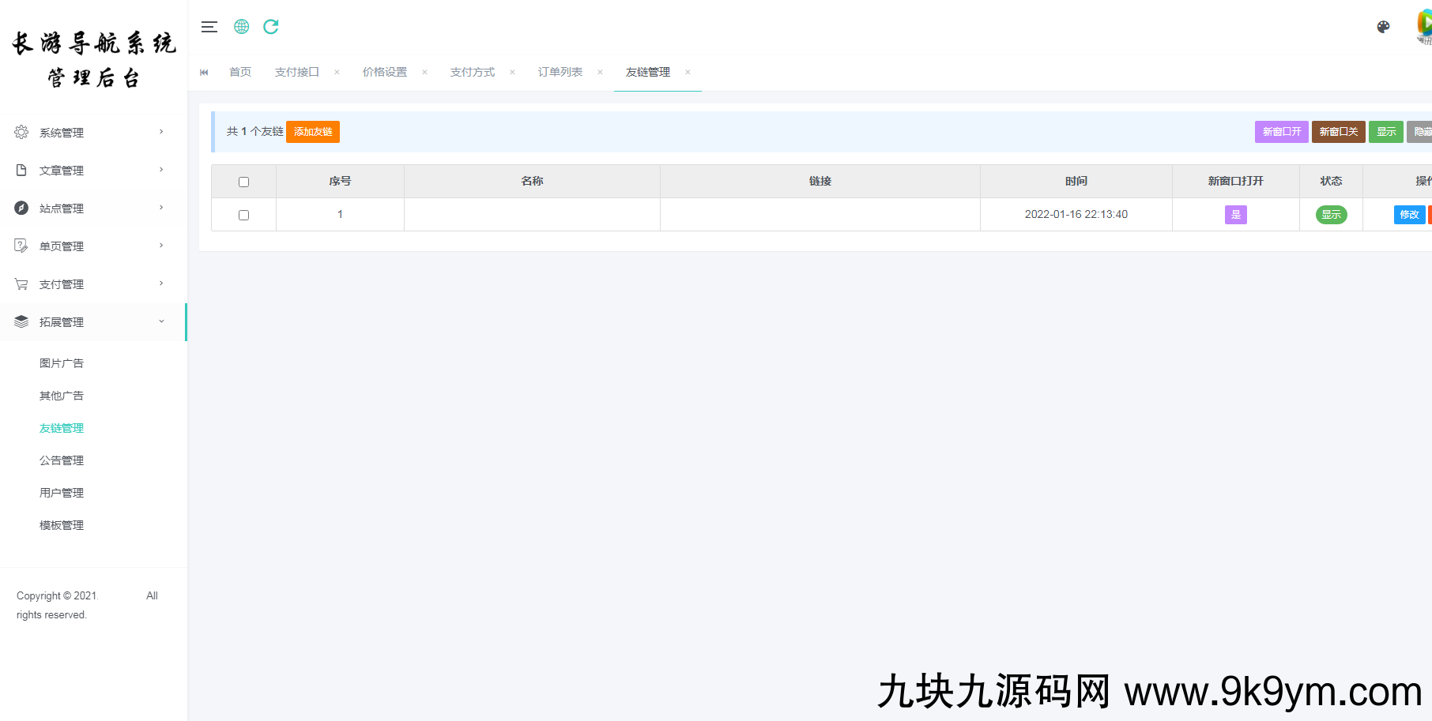The image size is (1432, 721).
Task: Switch to the 订单列表 tab
Action: click(560, 72)
